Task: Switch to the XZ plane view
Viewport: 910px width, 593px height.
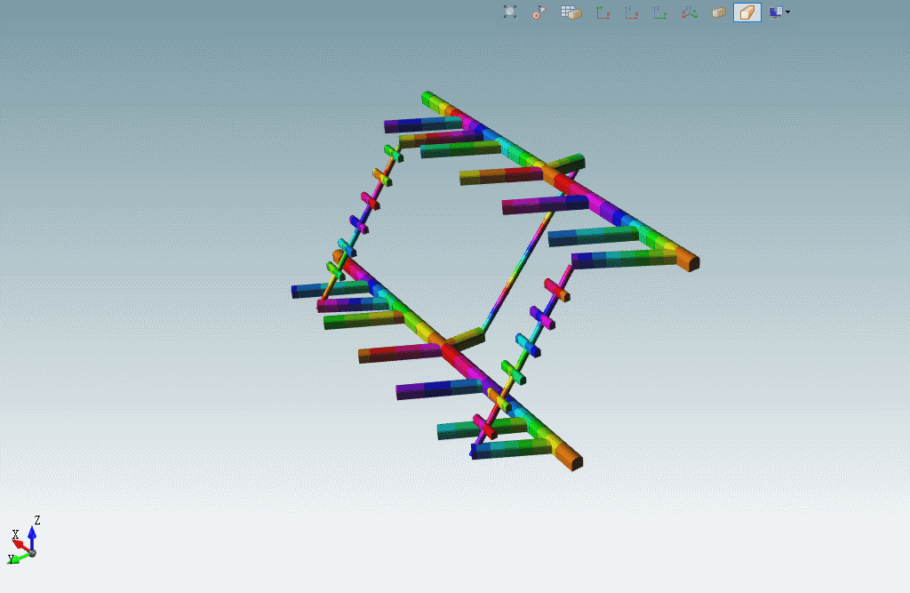Action: coord(631,12)
